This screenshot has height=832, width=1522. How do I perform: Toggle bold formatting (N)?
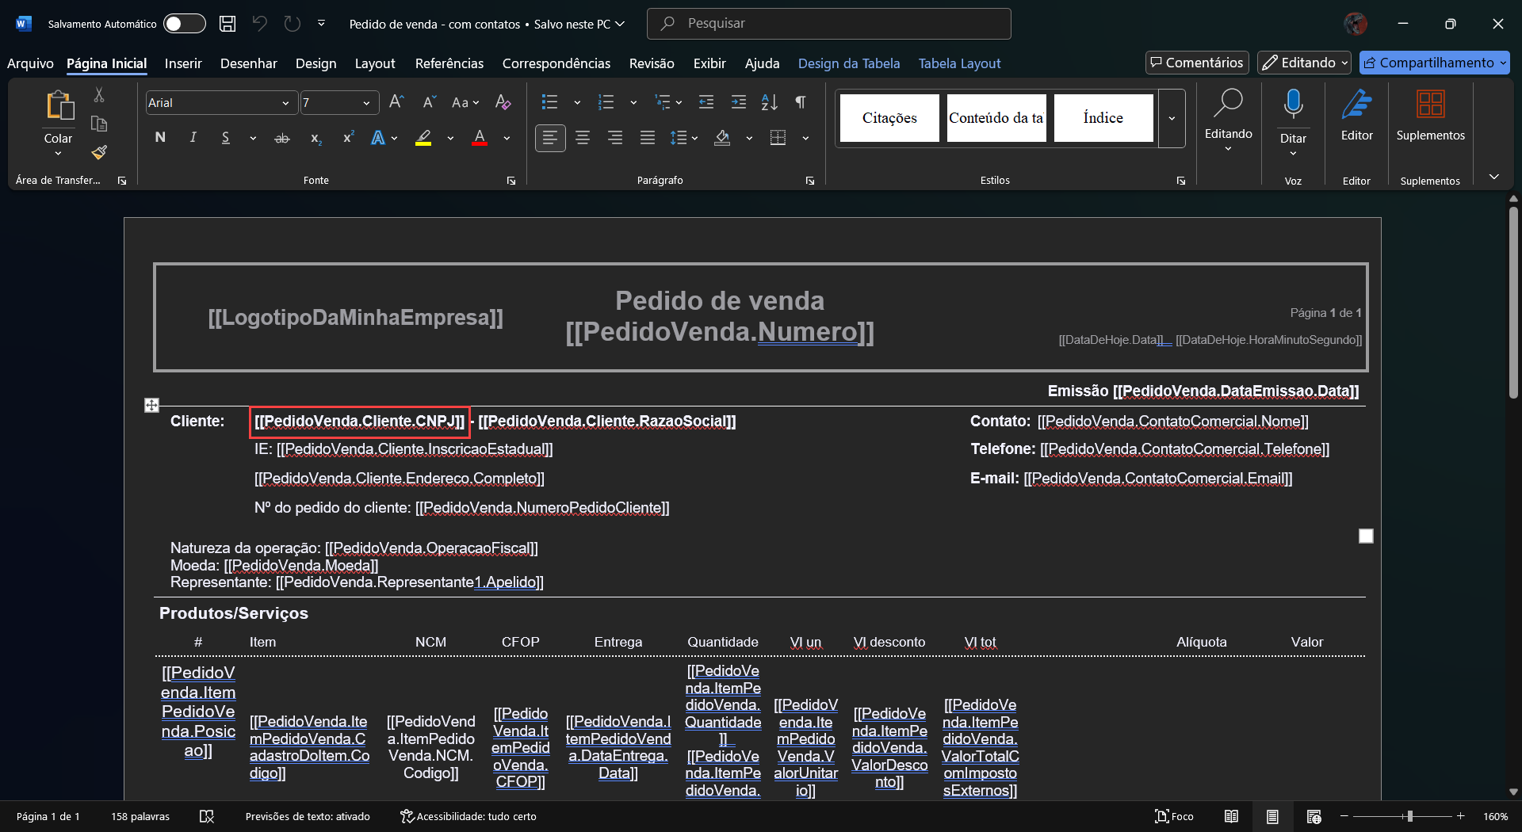tap(160, 138)
